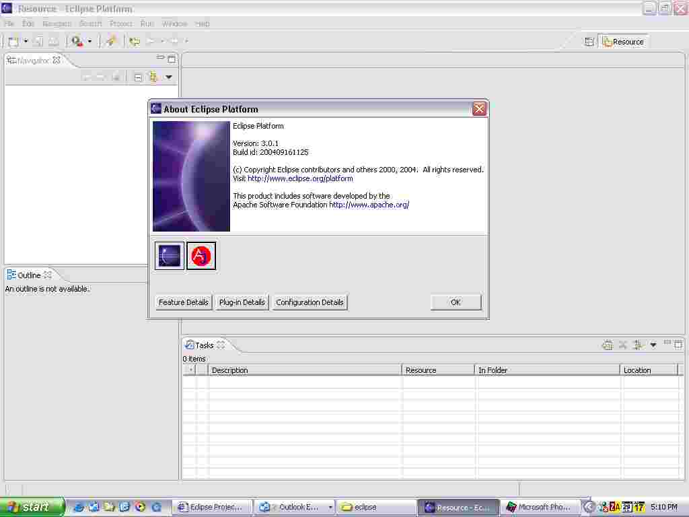Click the Windows Start button
The width and height of the screenshot is (689, 517).
pyautogui.click(x=32, y=508)
